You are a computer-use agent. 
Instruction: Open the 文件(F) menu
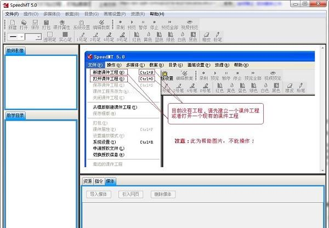pos(12,14)
